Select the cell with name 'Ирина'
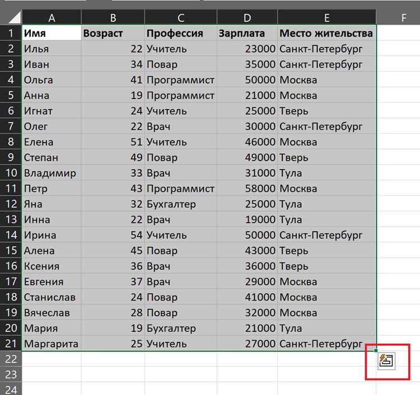The height and width of the screenshot is (395, 420). (52, 234)
